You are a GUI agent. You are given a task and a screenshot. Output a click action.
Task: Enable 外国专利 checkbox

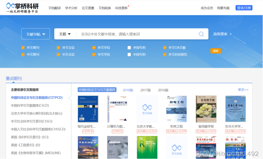(129, 48)
